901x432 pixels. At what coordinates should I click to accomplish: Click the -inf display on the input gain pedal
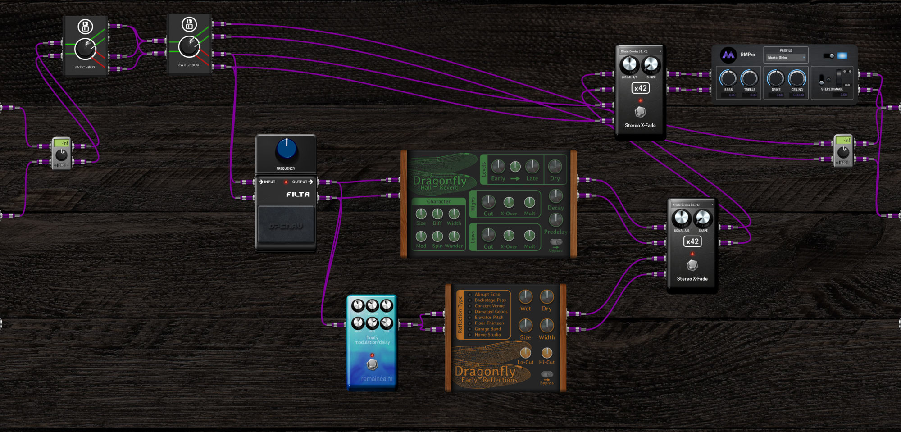click(x=61, y=143)
